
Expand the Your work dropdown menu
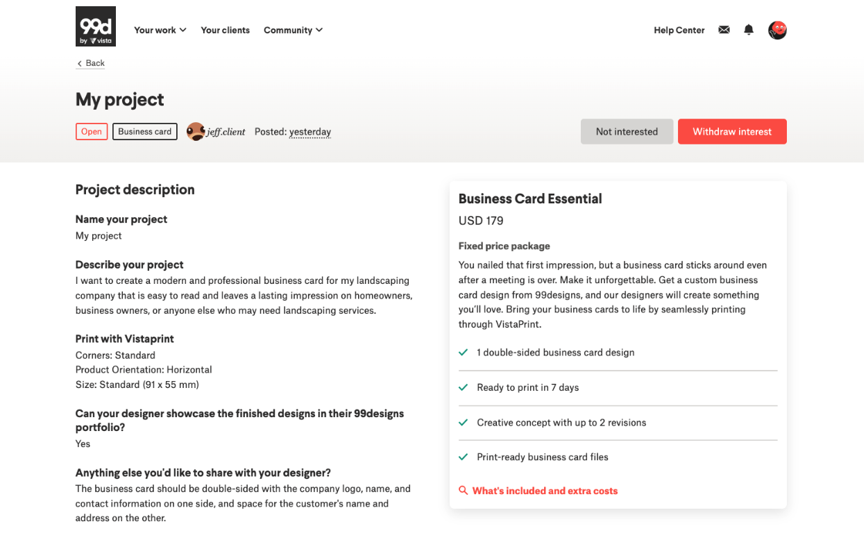(160, 30)
